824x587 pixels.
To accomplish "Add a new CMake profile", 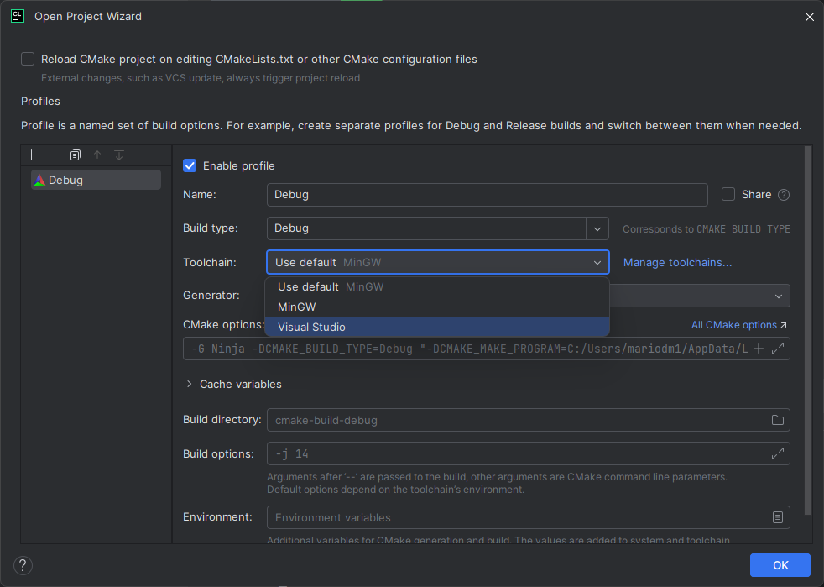I will pos(32,155).
